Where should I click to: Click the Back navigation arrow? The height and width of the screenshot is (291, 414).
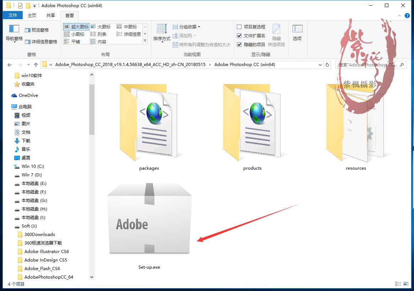(x=10, y=65)
